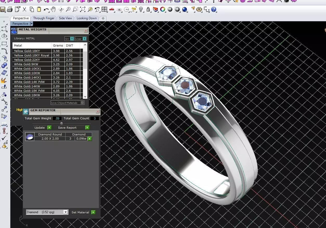Viewport: 326px width, 228px height.
Task: Toggle the GV library switch
Action: (x=69, y=39)
